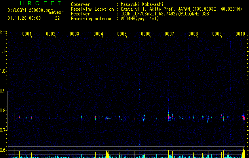Click the time marker 0009
The width and height of the screenshot is (249, 158).
click(217, 34)
